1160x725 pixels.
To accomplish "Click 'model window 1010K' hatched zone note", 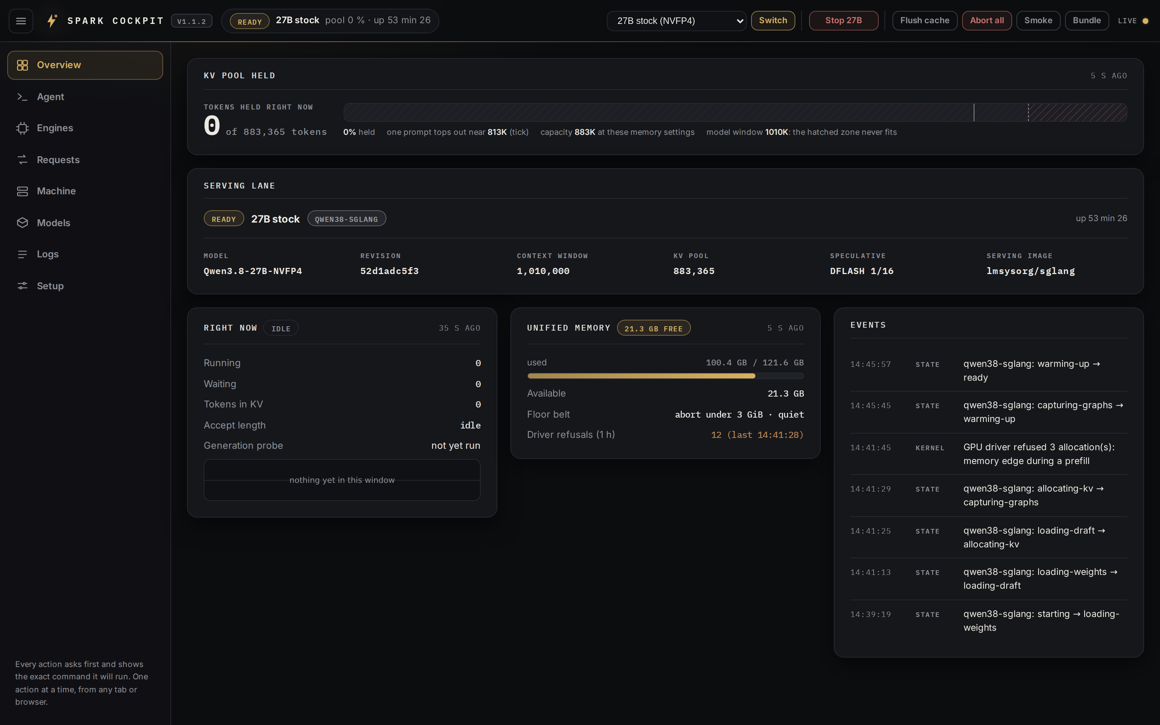I will (x=801, y=132).
